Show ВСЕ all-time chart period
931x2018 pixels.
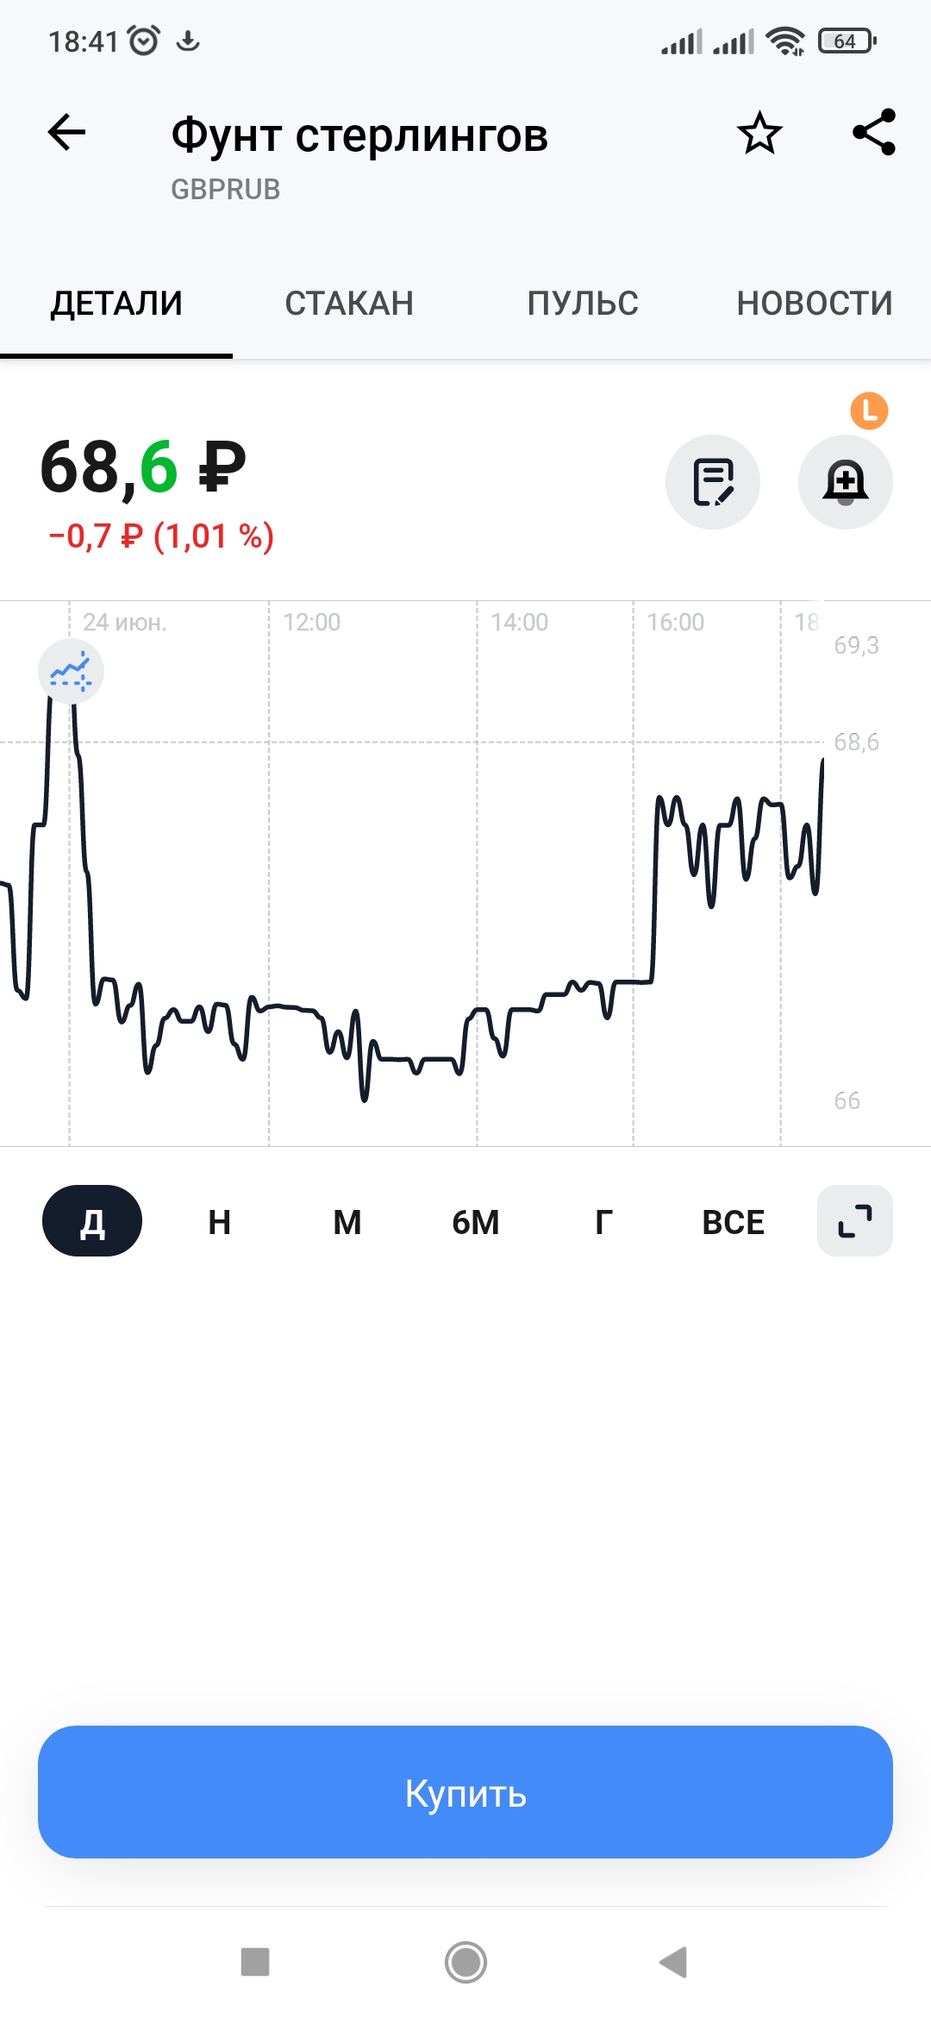733,1222
